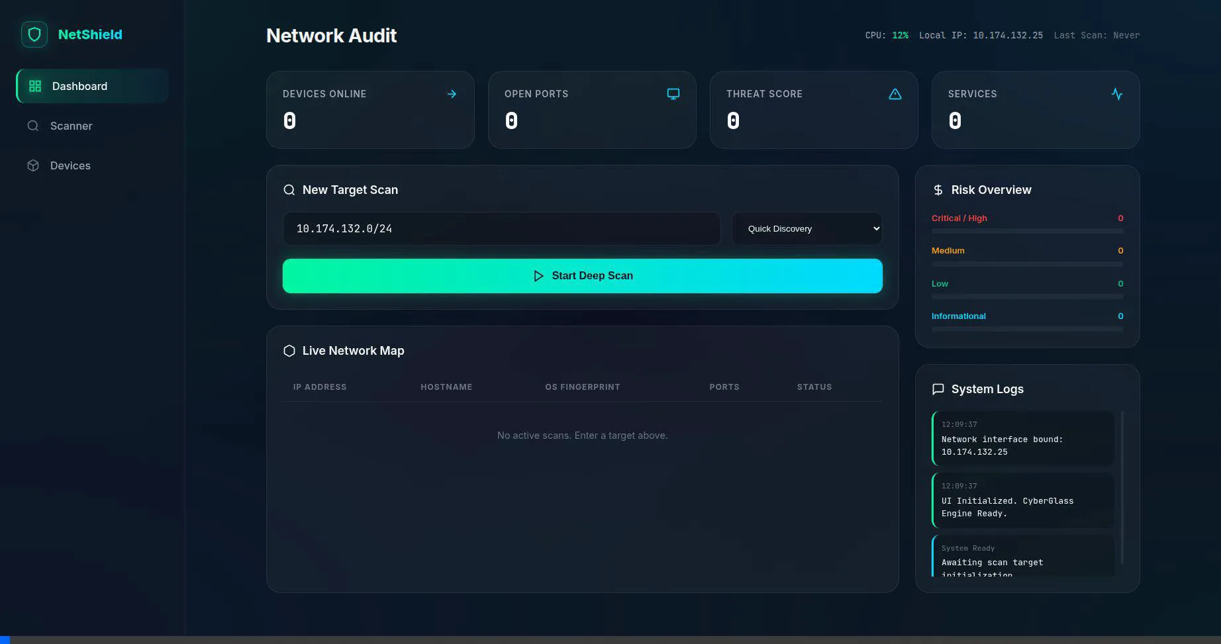Start the deep scan
The height and width of the screenshot is (644, 1221).
pos(583,276)
